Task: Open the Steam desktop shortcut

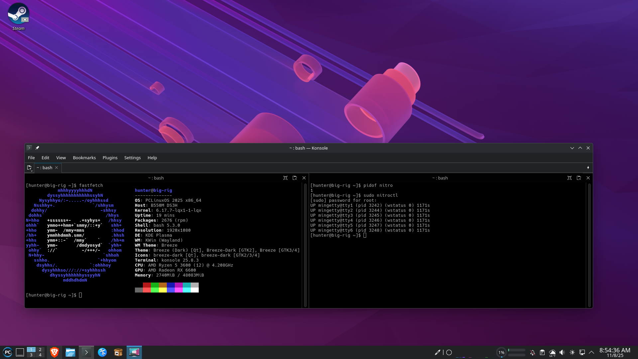Action: [x=18, y=14]
